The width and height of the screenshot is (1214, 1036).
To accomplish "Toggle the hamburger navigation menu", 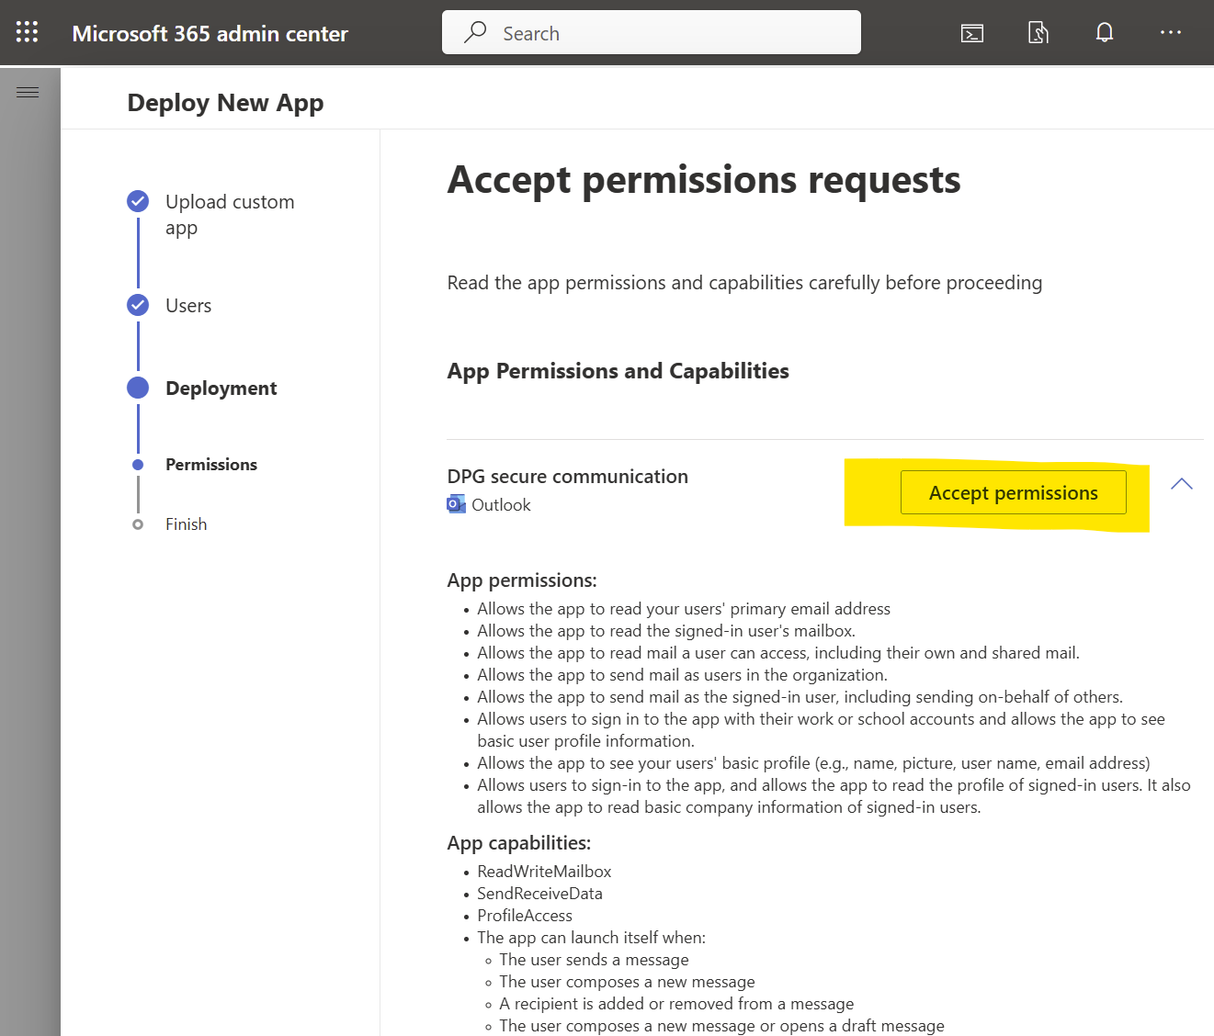I will pyautogui.click(x=28, y=92).
